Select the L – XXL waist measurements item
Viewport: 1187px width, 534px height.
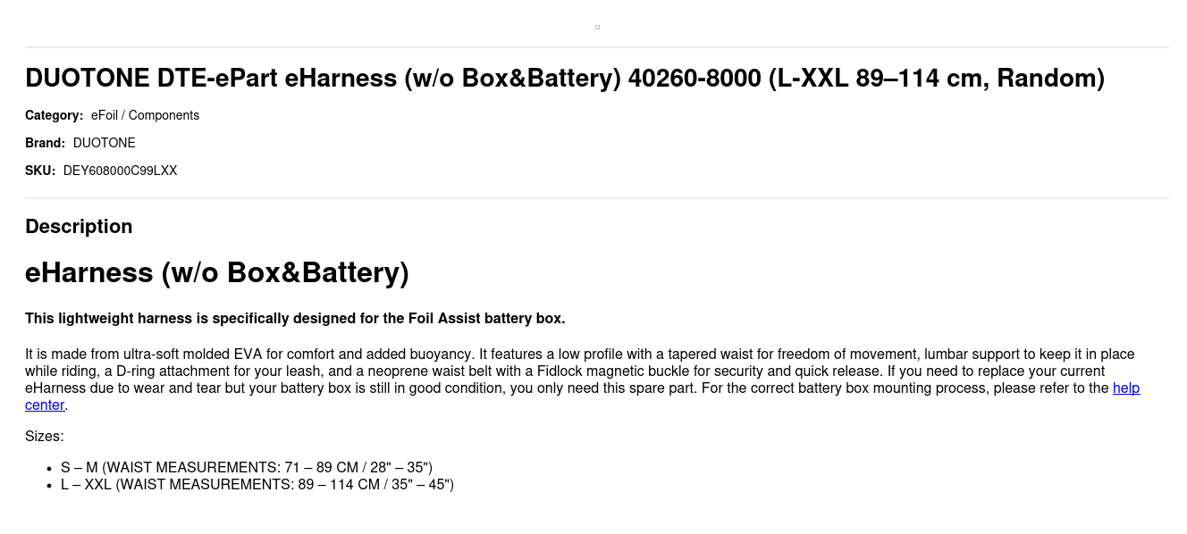click(x=257, y=484)
